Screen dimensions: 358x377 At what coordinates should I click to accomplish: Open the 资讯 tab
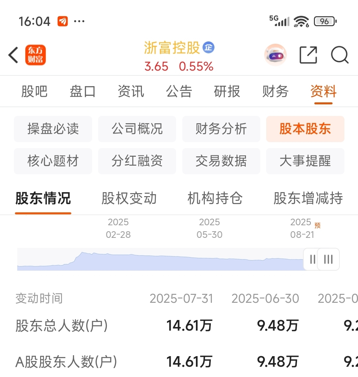point(131,91)
